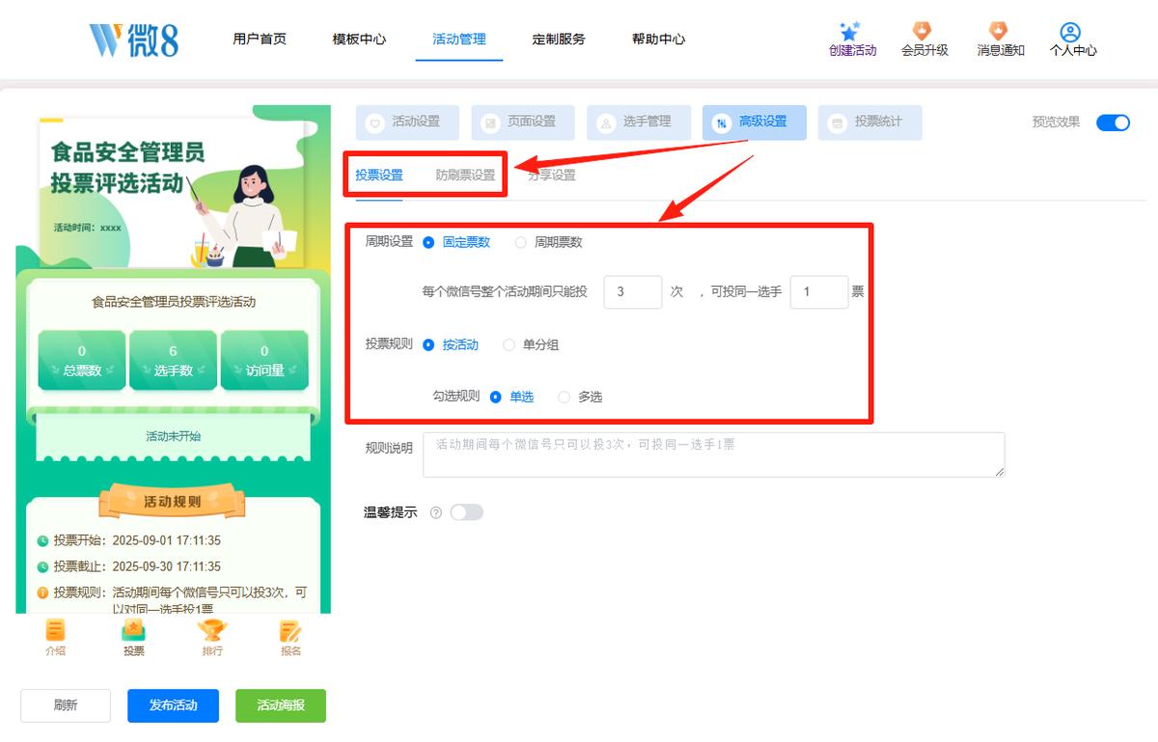1158x742 pixels.
Task: Open 定制服务 menu
Action: tap(559, 40)
